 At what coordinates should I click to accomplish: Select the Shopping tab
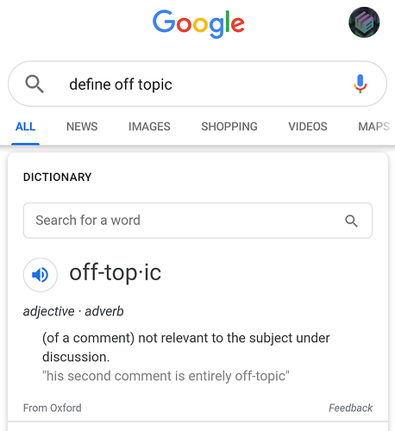[229, 127]
